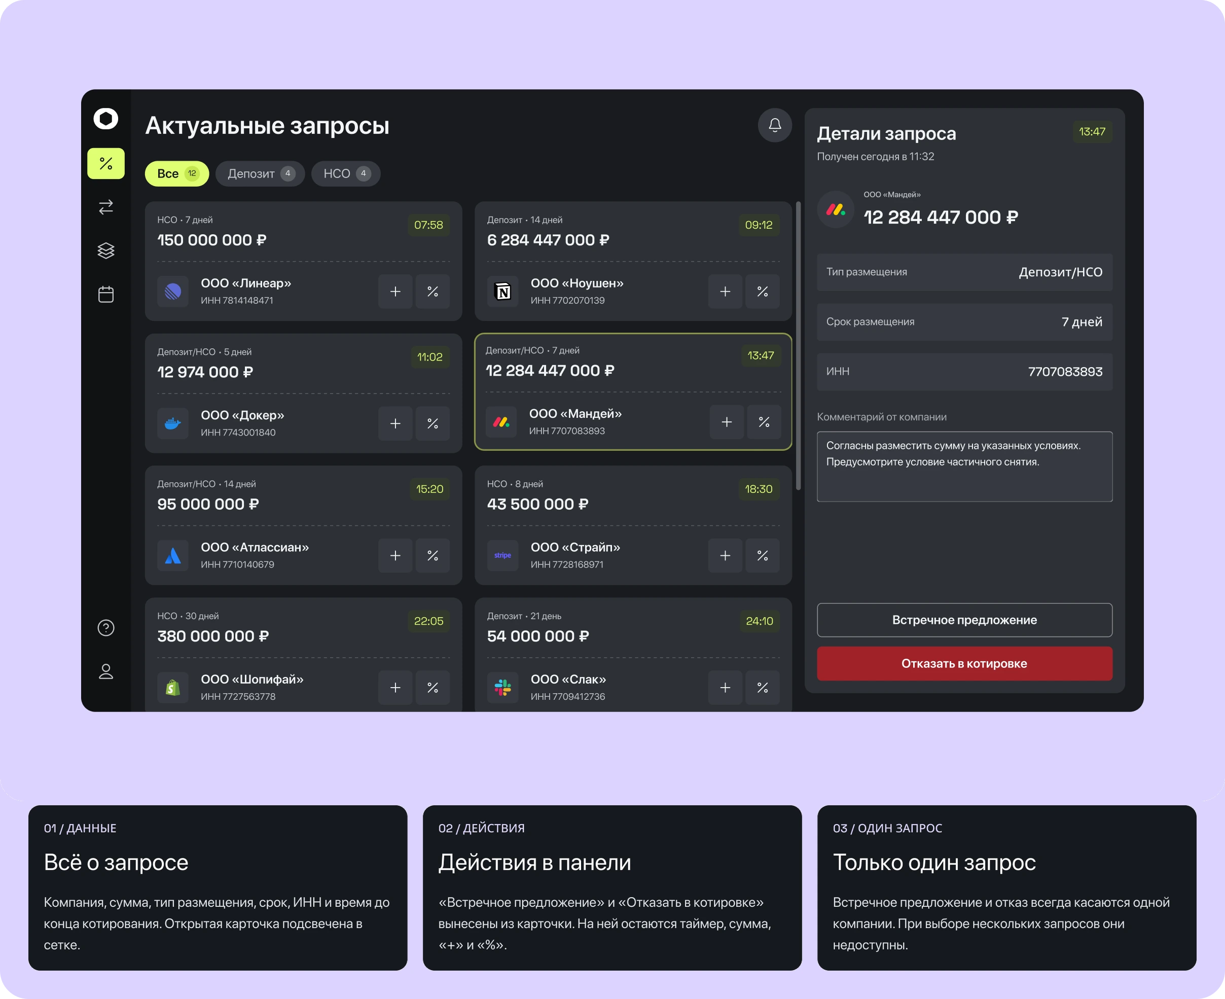Click «Депозит/НСО» placement type value
Viewport: 1225px width, 999px height.
pos(1060,272)
